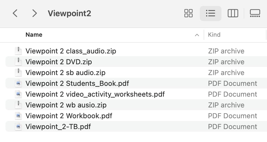The height and width of the screenshot is (142, 267).
Task: Sort files by the Kind column
Action: tap(214, 35)
